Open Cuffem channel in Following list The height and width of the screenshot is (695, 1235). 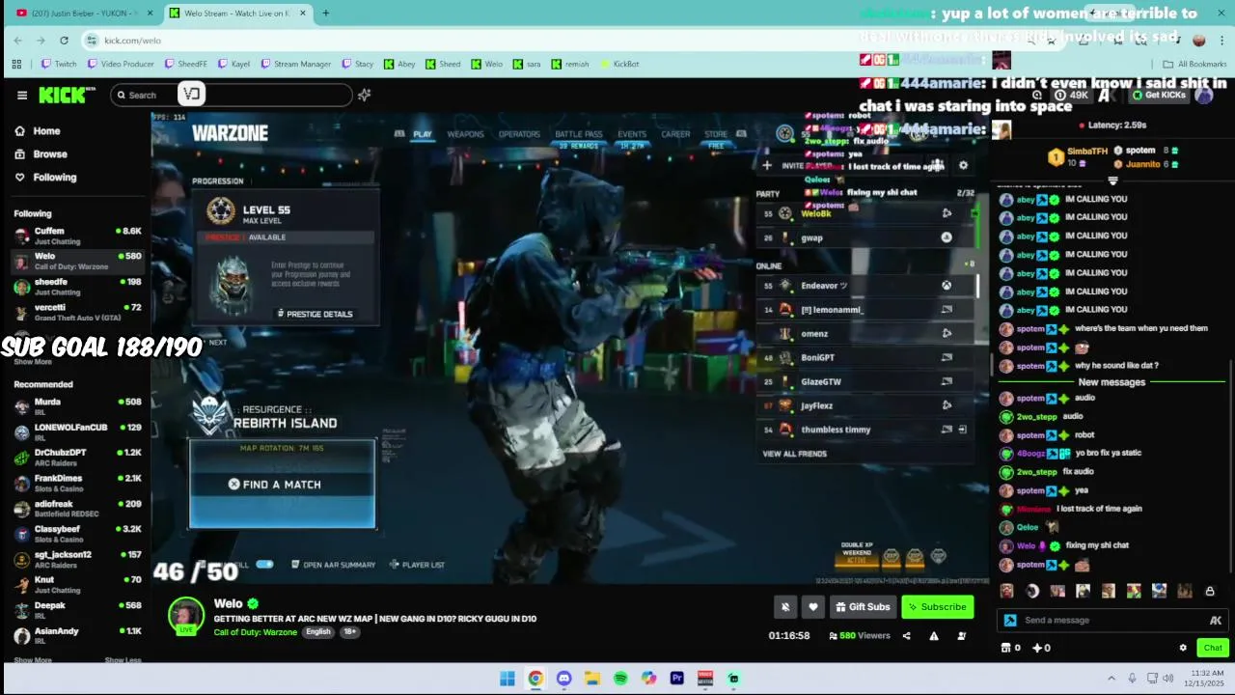click(77, 236)
